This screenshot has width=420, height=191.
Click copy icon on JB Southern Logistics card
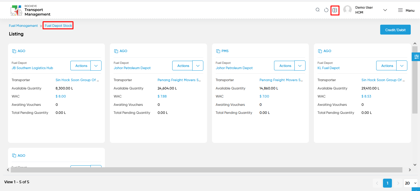[x=14, y=51]
